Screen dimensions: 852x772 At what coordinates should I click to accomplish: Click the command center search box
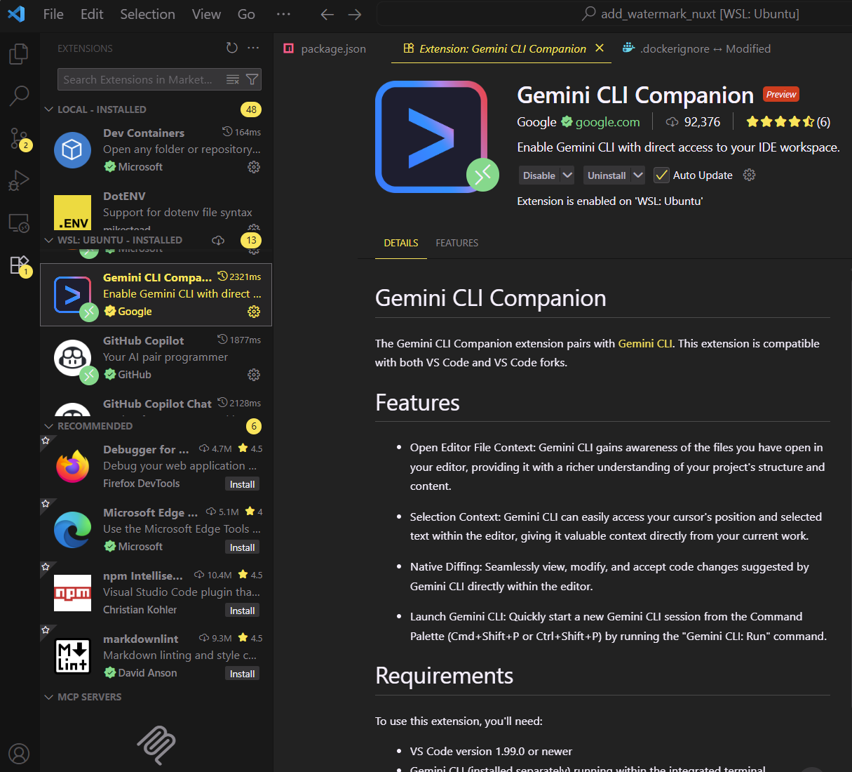pos(614,14)
